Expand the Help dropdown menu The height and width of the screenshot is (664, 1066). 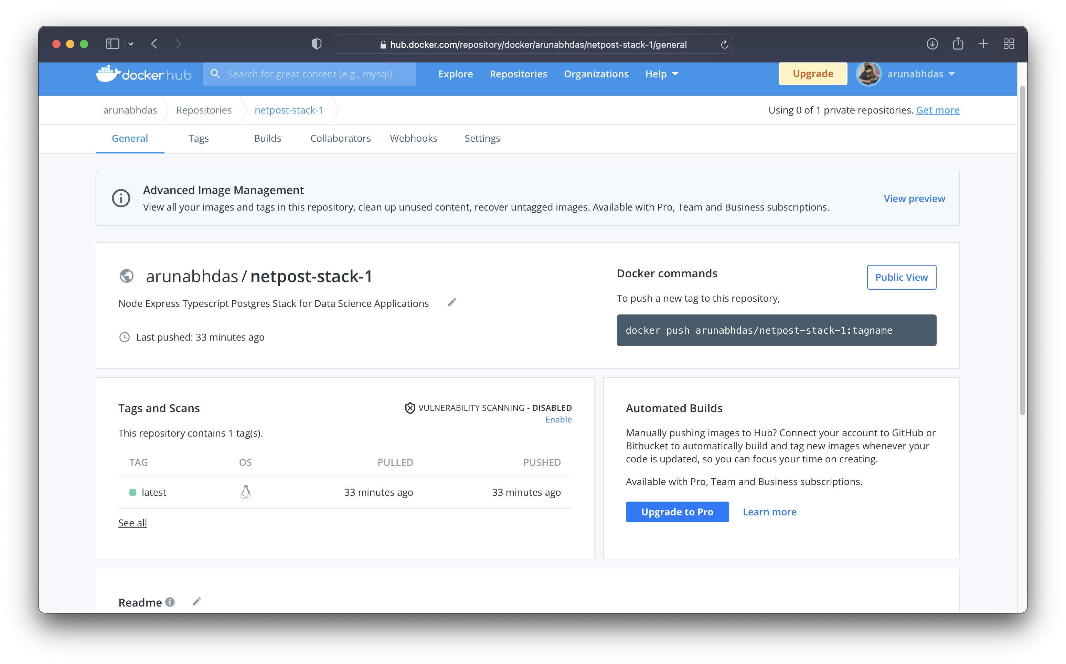(661, 74)
